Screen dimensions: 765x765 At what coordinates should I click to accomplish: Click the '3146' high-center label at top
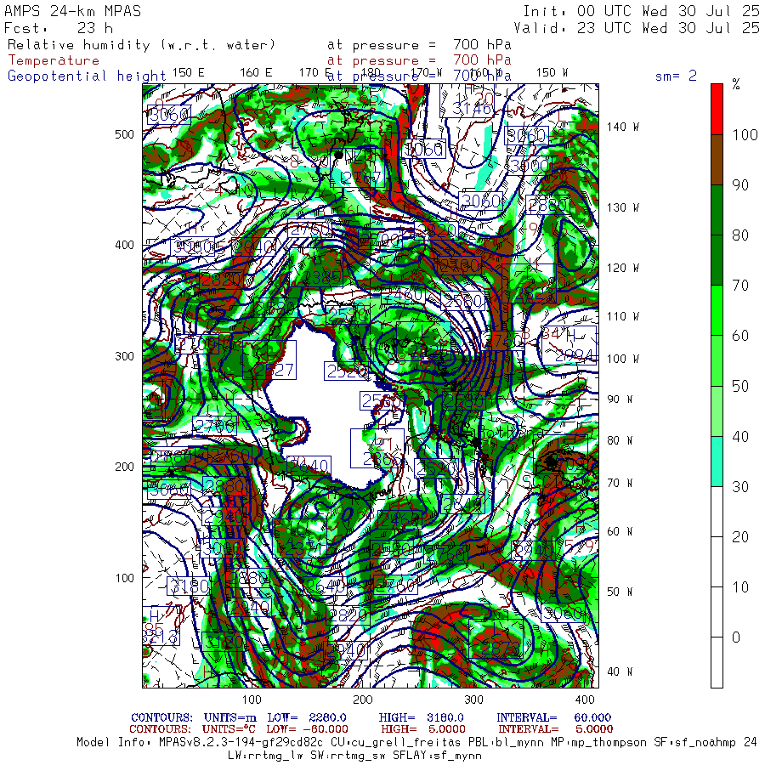(x=471, y=108)
